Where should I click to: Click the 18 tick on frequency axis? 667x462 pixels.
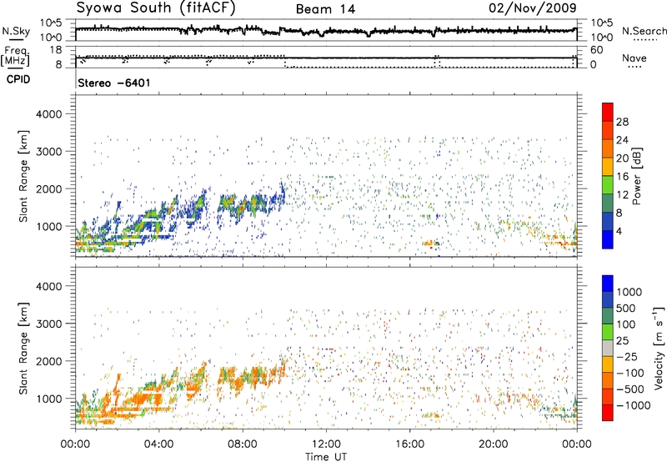[55, 50]
